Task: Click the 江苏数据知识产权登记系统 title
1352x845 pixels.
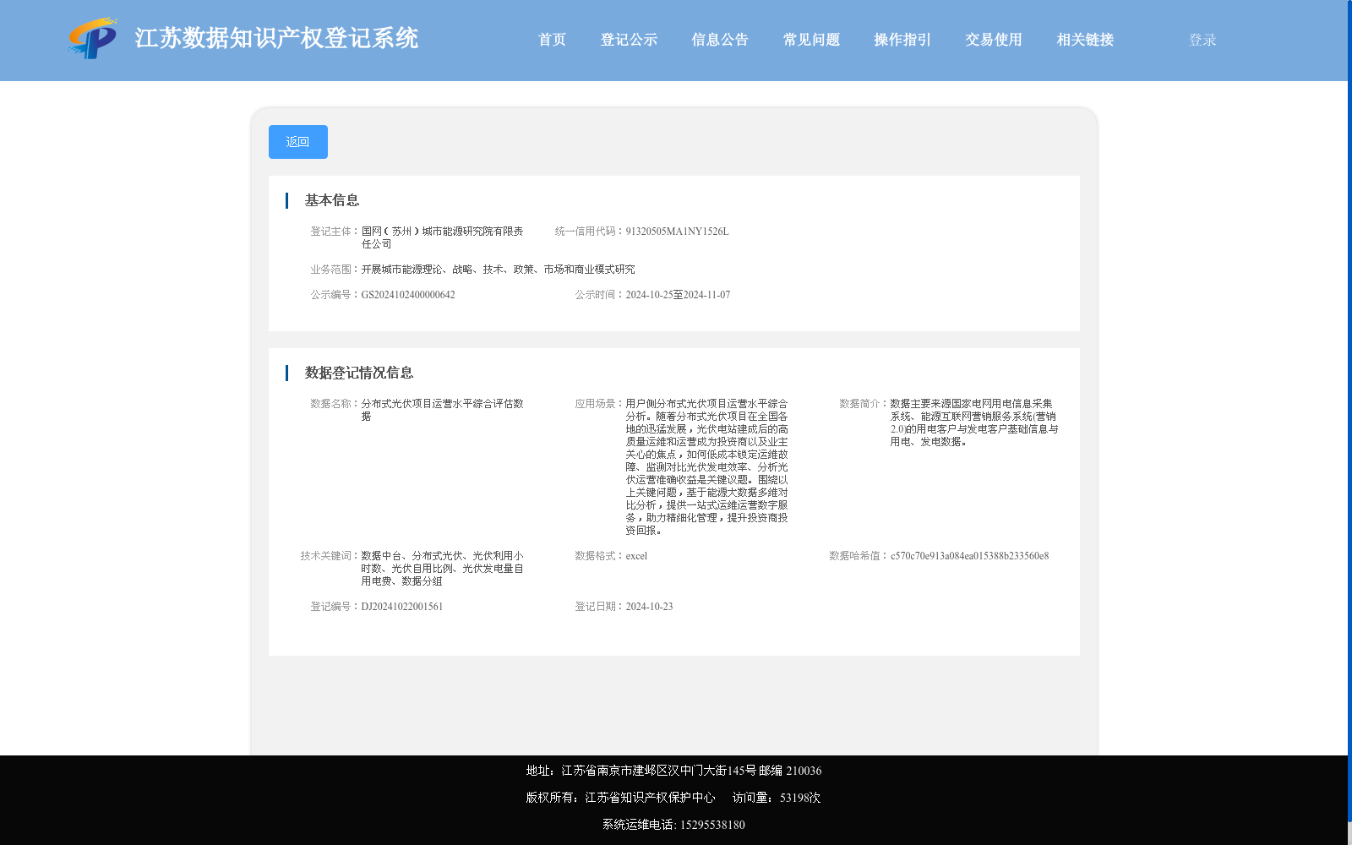Action: coord(276,38)
